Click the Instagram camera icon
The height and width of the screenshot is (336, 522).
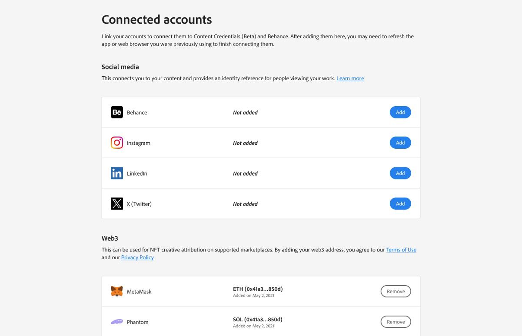click(x=116, y=142)
